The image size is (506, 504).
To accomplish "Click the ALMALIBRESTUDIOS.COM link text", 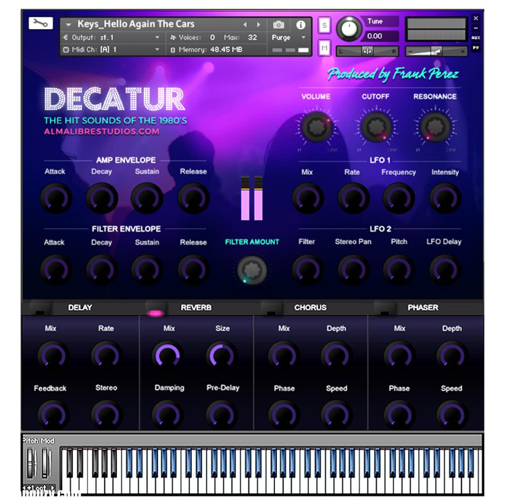I will (x=101, y=131).
